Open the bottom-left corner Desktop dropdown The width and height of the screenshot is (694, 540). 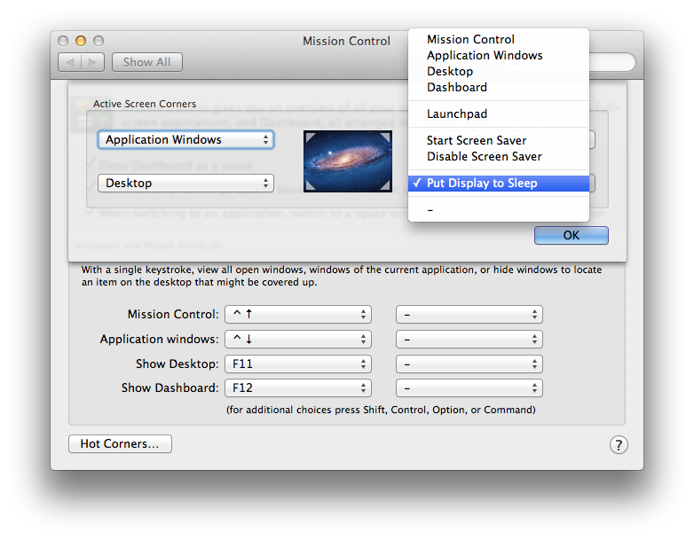(x=185, y=183)
